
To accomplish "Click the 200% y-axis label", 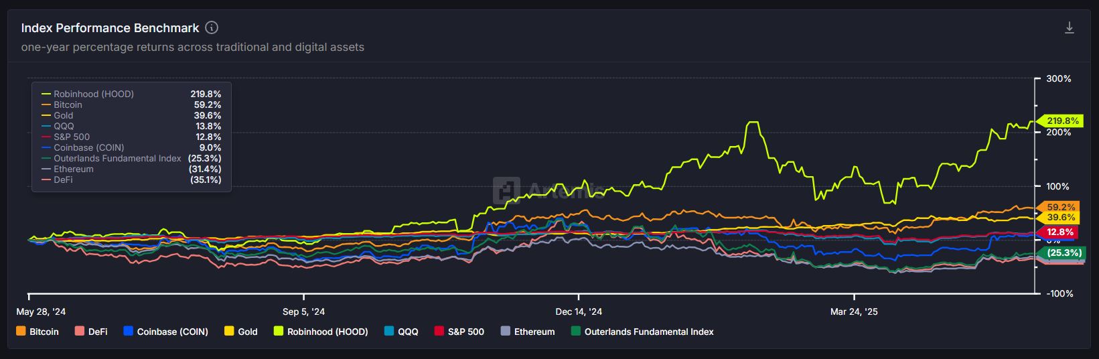I will (x=1059, y=133).
